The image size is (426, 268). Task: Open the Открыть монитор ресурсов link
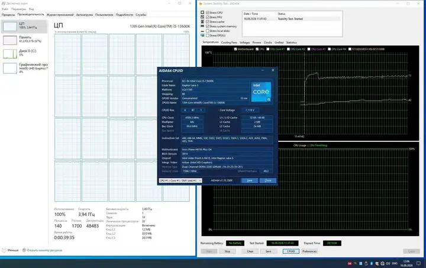pyautogui.click(x=44, y=250)
